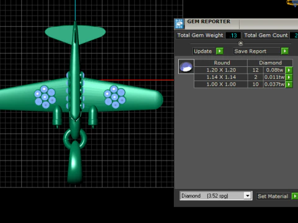Select the round diamond gem thumbnail
Screen dimensions: 298x223
[x=186, y=66]
